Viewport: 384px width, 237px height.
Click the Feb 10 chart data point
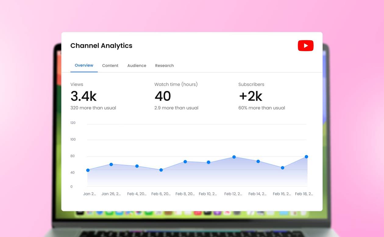coord(208,162)
